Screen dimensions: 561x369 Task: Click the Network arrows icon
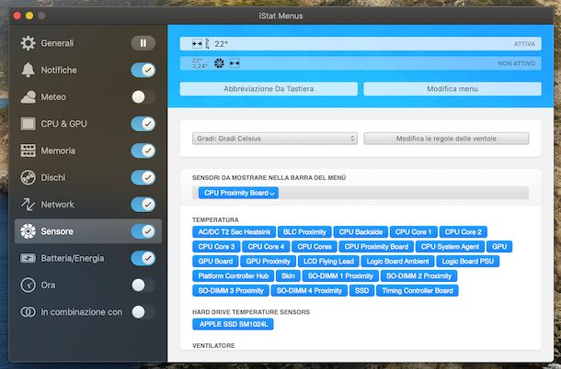(28, 205)
